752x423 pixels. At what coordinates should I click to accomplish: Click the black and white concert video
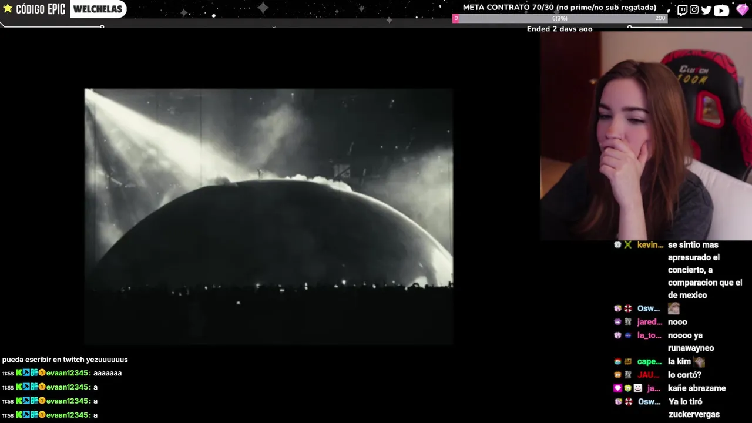[268, 216]
